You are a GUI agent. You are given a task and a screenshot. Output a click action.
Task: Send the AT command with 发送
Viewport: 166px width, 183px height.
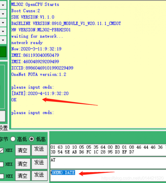coord(39,163)
